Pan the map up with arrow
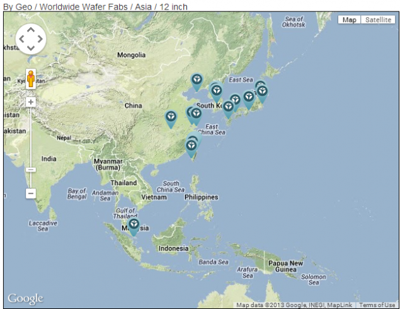 coord(30,30)
